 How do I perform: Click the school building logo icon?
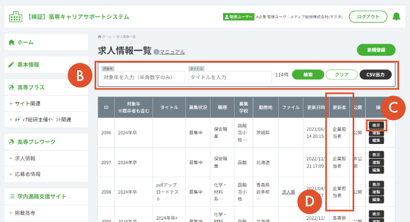pos(16,17)
